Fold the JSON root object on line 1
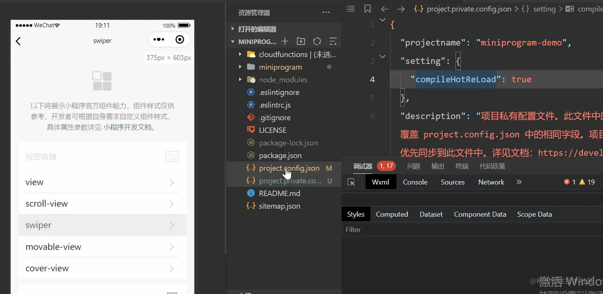Viewport: 603px width, 294px height. (382, 20)
